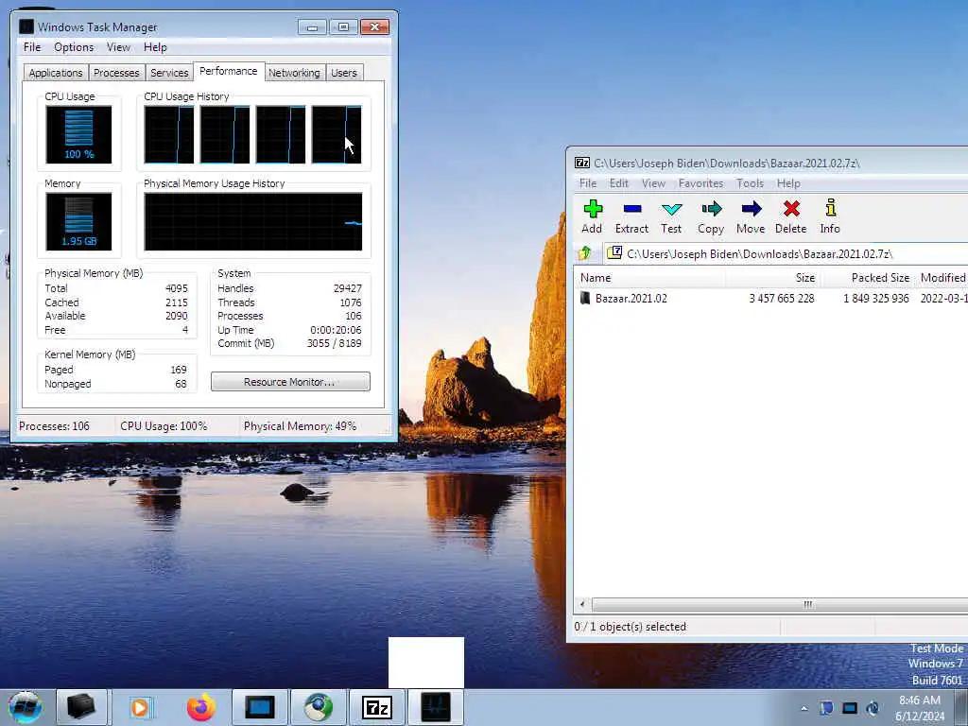Open 7-Zip View menu
968x726 pixels.
point(653,183)
